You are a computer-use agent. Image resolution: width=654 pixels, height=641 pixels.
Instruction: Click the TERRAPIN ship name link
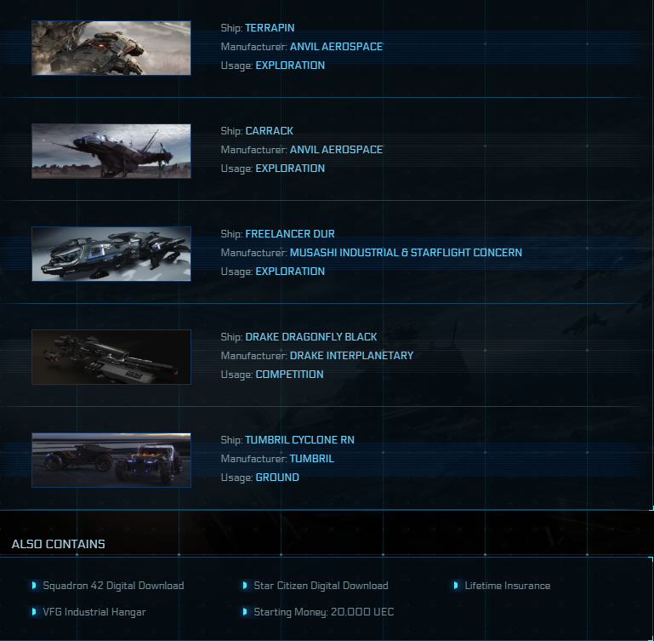coord(270,28)
